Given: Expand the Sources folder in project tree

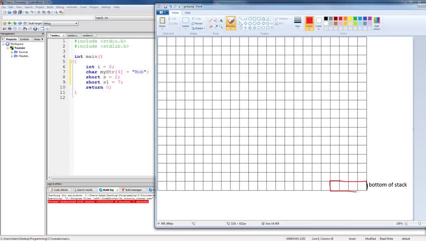Looking at the screenshot, I should coord(12,52).
